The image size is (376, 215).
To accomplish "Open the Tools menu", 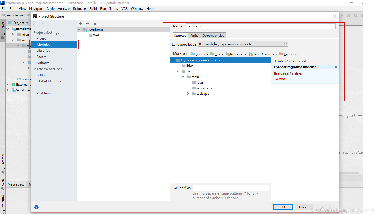I will [113, 9].
